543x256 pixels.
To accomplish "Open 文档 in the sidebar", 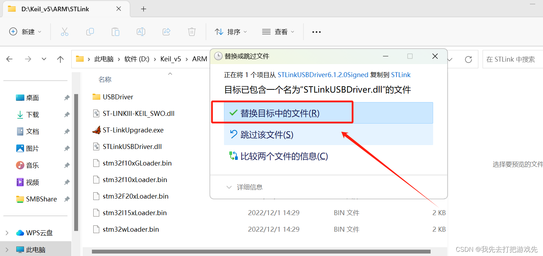I will (x=28, y=131).
